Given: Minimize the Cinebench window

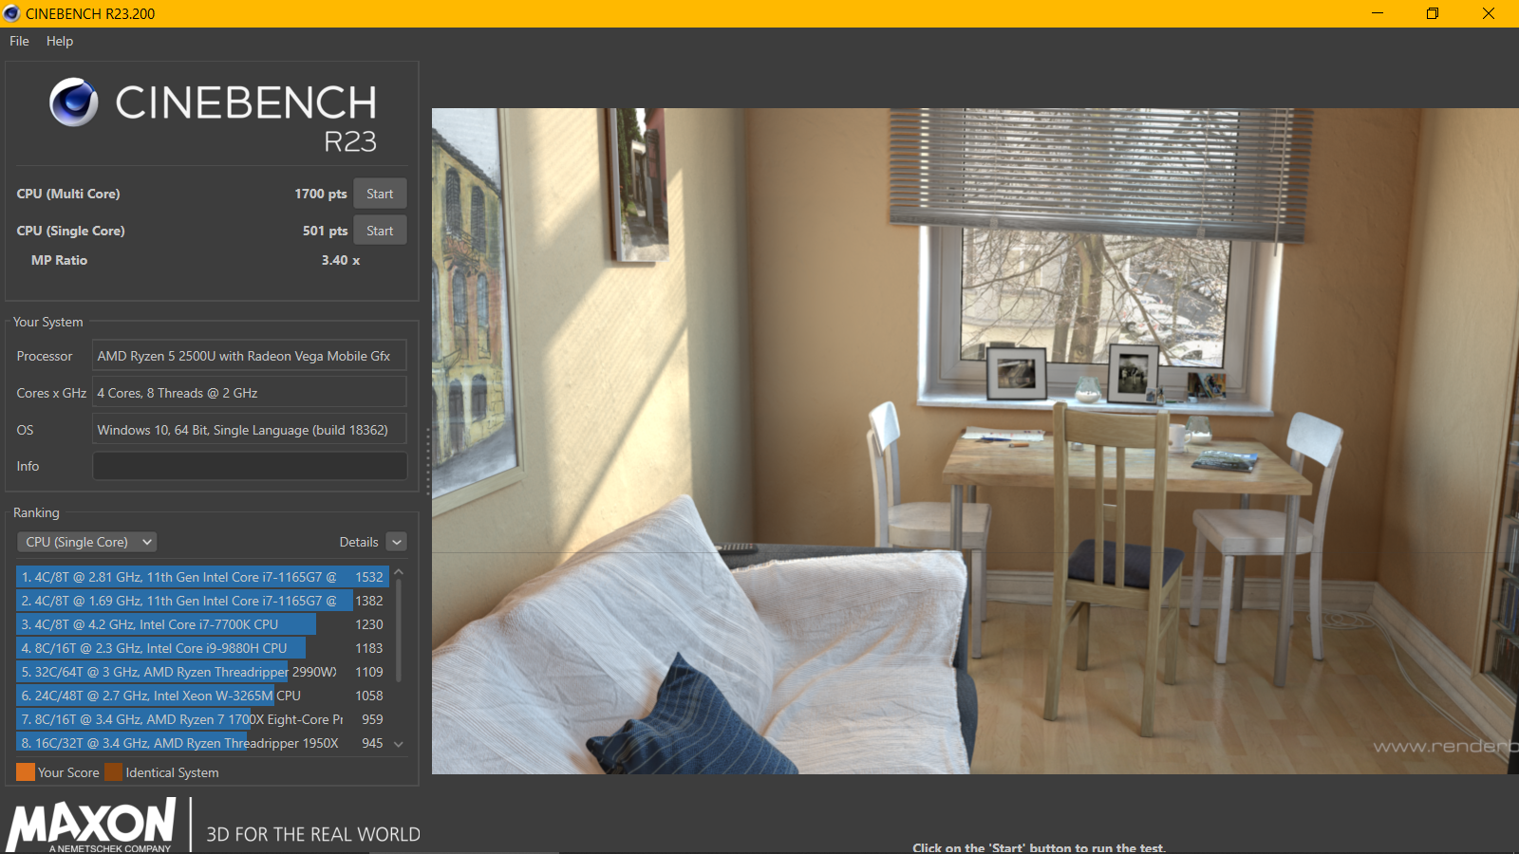Looking at the screenshot, I should (1378, 13).
